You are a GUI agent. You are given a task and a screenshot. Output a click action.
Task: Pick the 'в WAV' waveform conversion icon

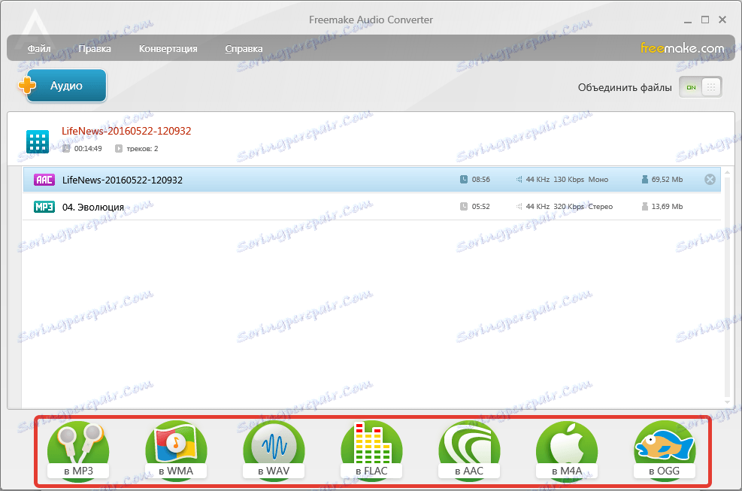[x=273, y=444]
